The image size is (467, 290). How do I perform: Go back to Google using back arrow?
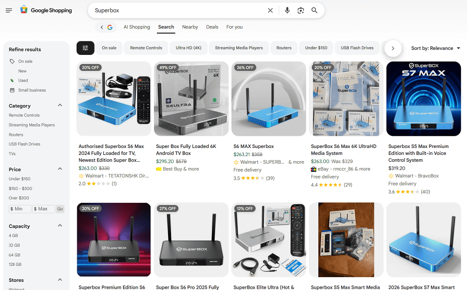pos(102,27)
